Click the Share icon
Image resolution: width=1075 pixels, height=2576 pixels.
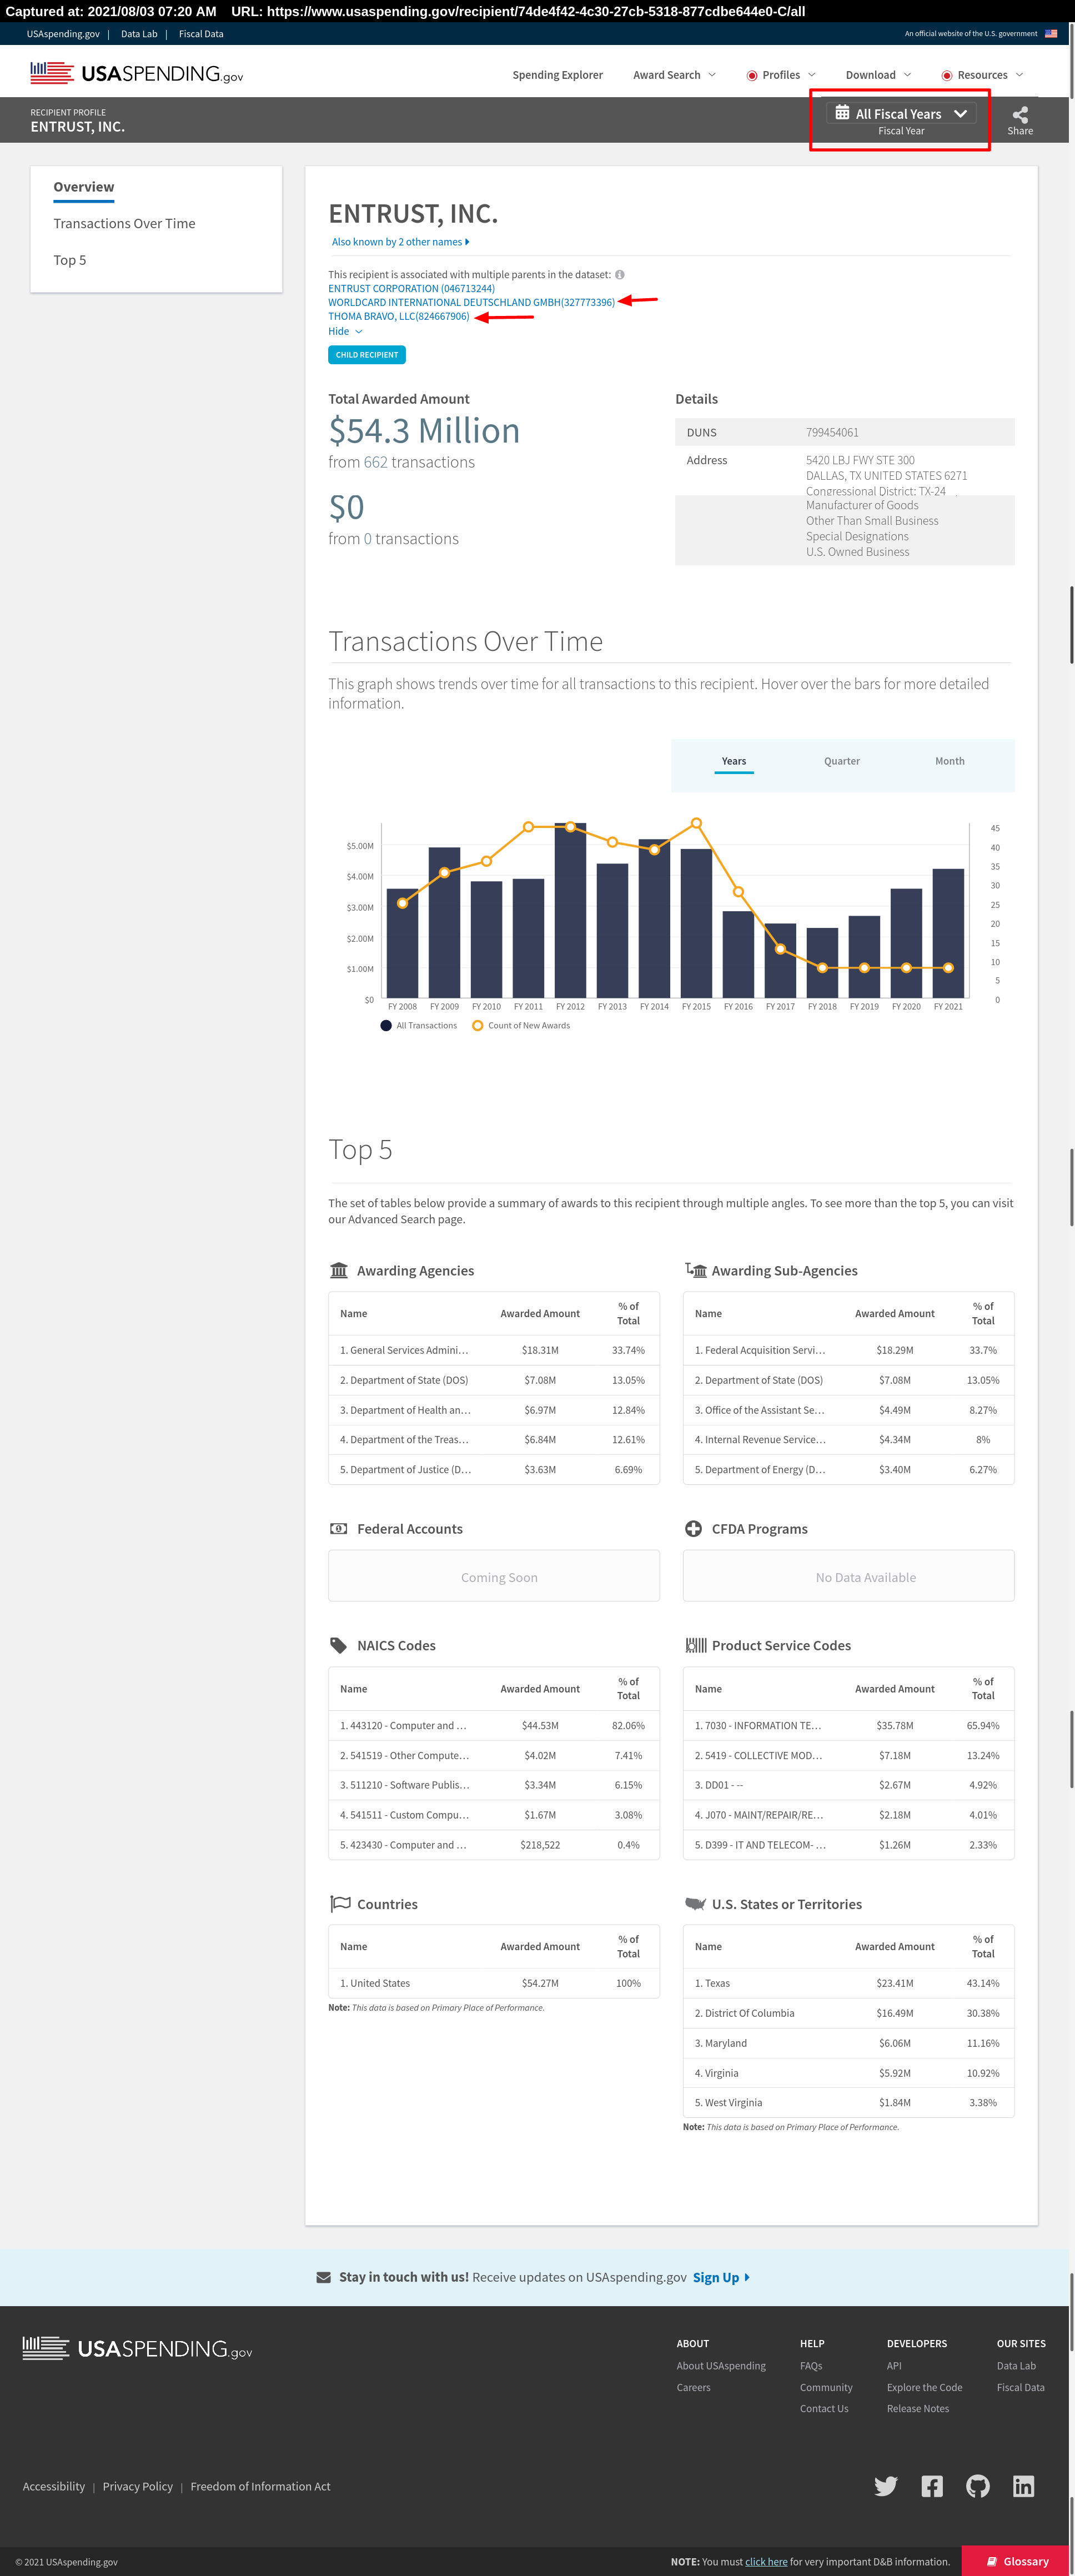click(1020, 115)
